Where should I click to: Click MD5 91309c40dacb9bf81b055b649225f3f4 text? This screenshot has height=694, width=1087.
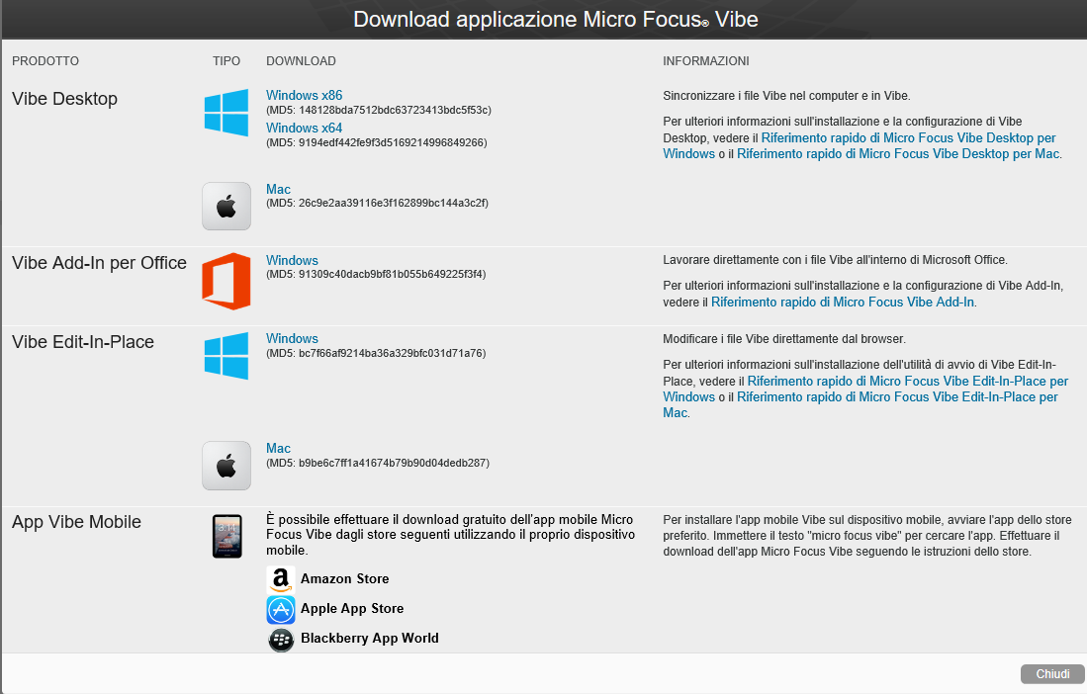coord(376,274)
